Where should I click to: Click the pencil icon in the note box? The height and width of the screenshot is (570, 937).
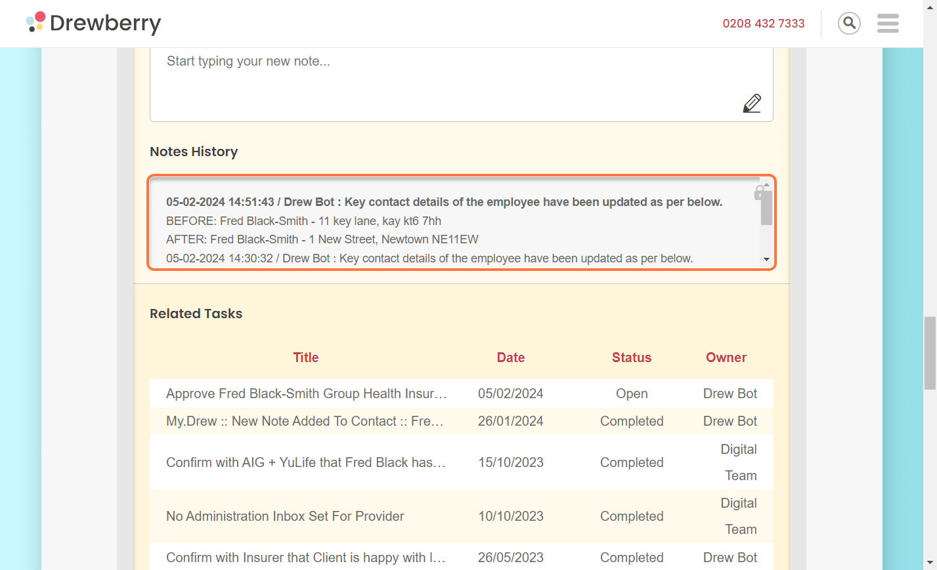[752, 104]
